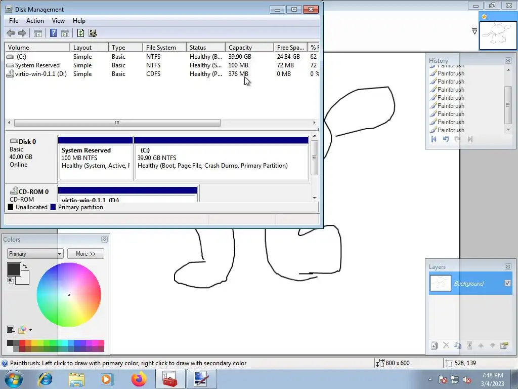Screen dimensions: 518x389
Task: Toggle Show/Hide Action Pane toolbar icon
Action: 65,33
